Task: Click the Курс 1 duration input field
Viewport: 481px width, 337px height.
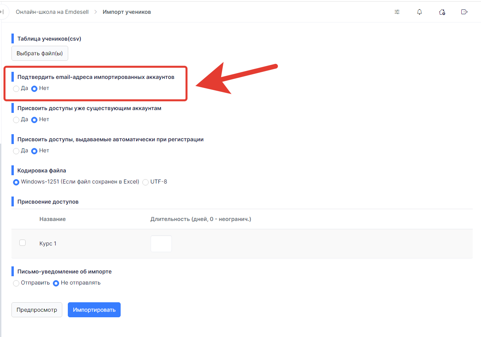Action: 161,244
